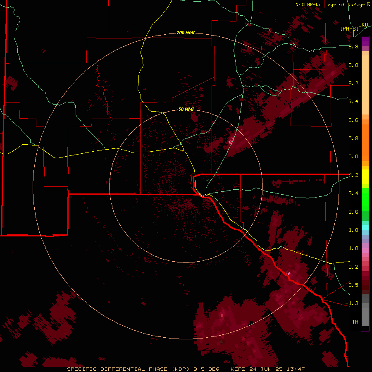The width and height of the screenshot is (372, 372).
Task: Click the 9.8 value on color scale
Action: (x=353, y=46)
